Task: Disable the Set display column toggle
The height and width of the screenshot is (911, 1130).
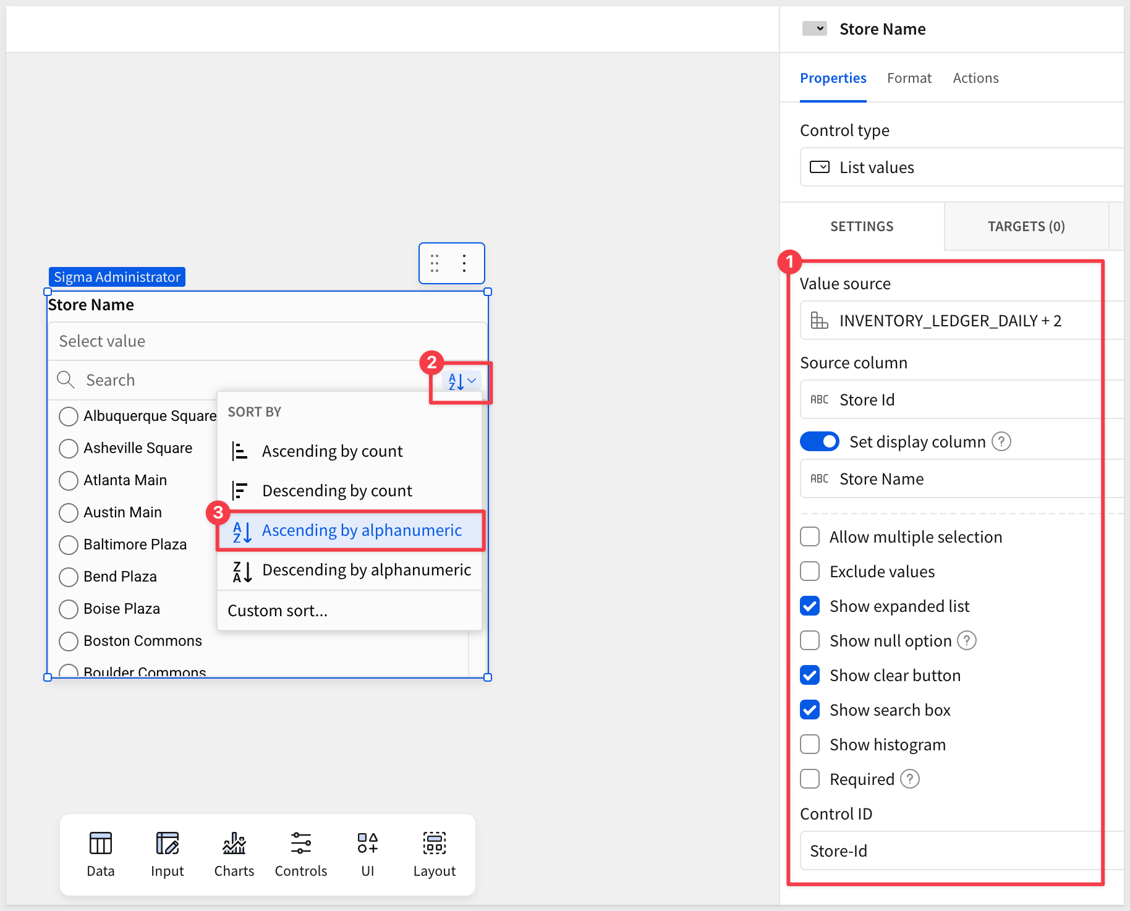Action: tap(819, 442)
